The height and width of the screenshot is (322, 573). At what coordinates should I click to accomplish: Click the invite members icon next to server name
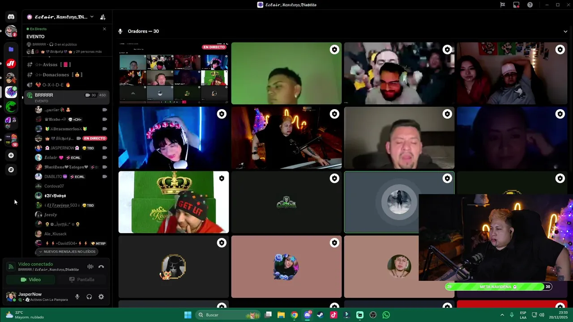point(103,17)
